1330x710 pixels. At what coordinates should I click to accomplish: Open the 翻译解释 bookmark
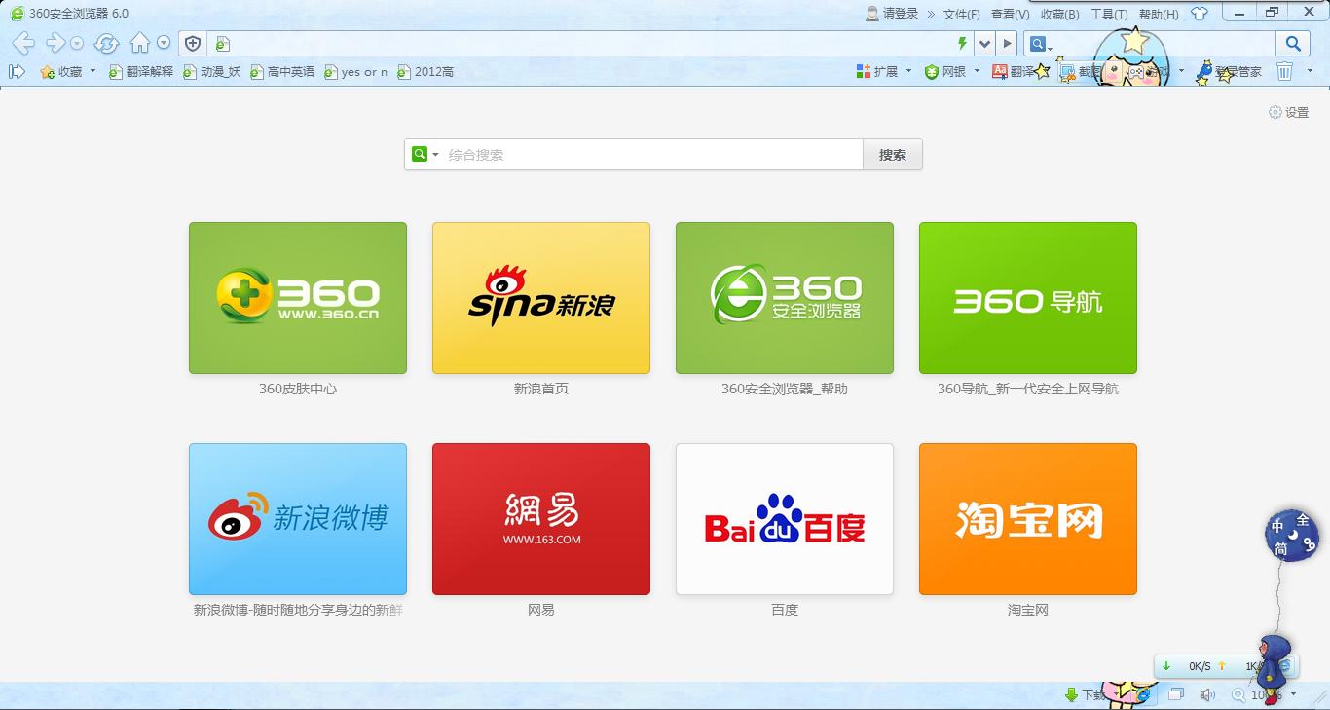(x=141, y=71)
